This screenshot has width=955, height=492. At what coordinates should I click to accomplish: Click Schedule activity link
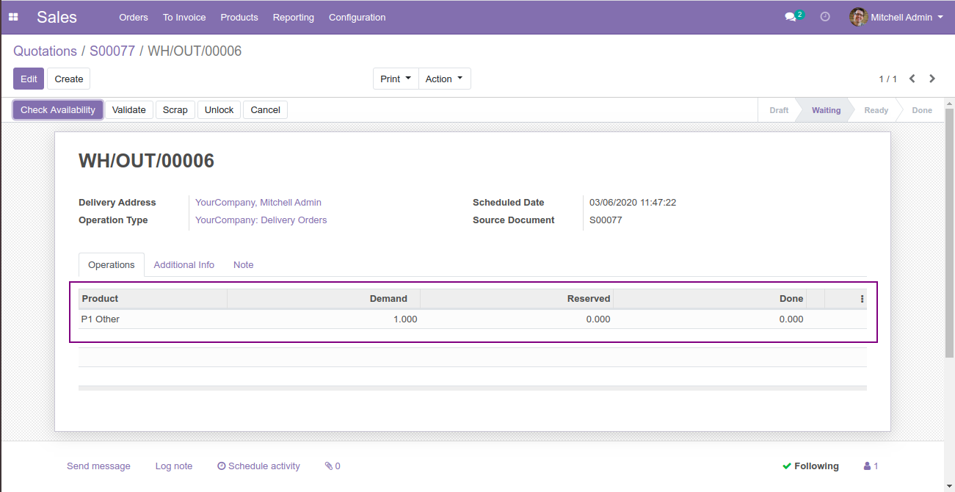coord(259,466)
